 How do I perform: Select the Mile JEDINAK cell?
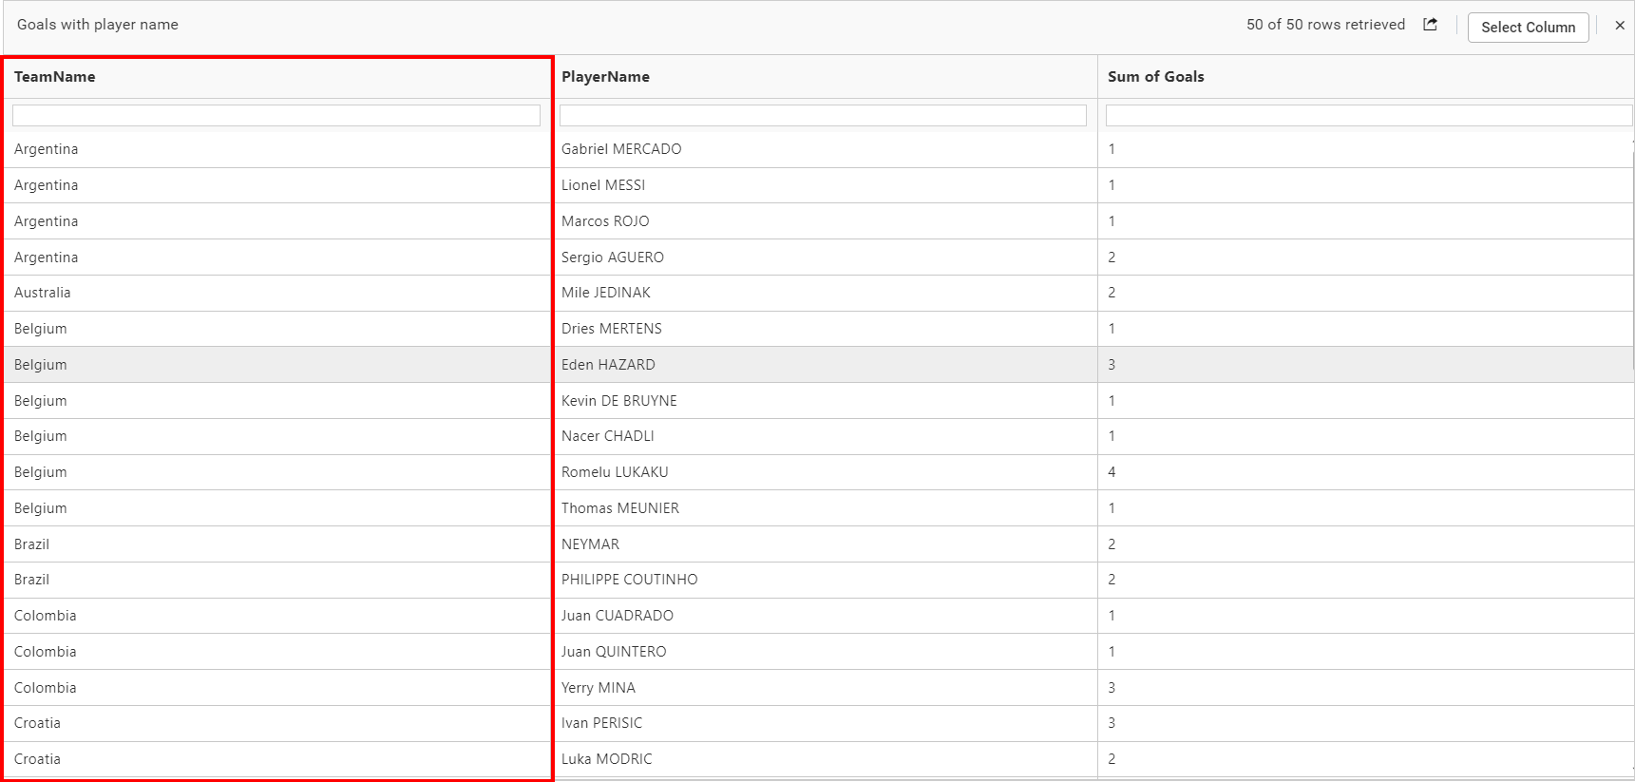coord(605,293)
